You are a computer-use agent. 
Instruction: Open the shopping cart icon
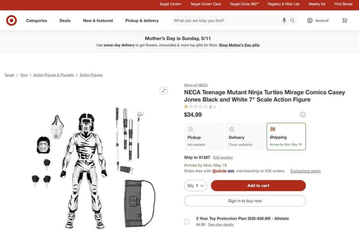344,20
